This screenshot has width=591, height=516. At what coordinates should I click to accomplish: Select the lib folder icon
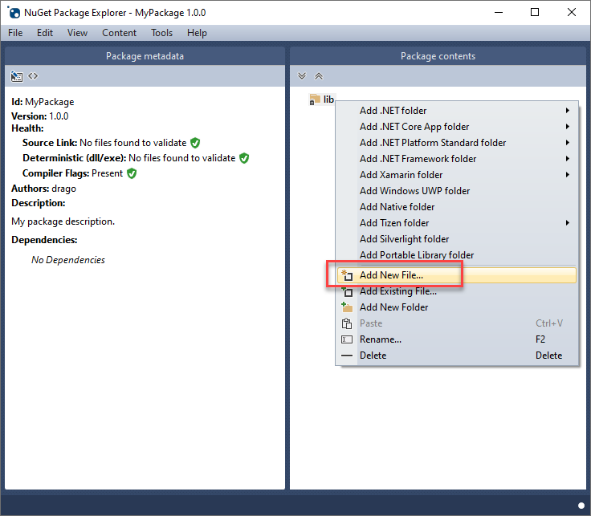coord(314,100)
